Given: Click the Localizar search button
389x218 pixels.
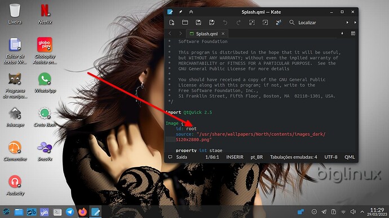Looking at the screenshot, I should click(303, 22).
